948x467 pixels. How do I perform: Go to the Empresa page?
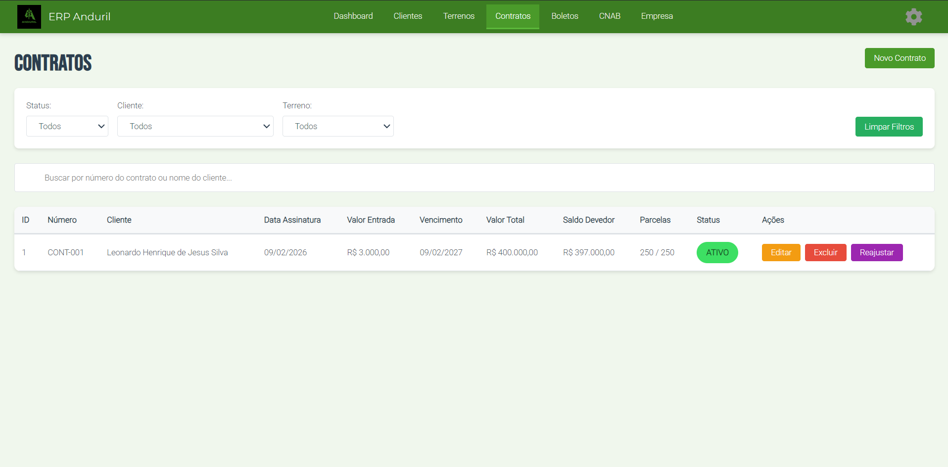(x=657, y=16)
